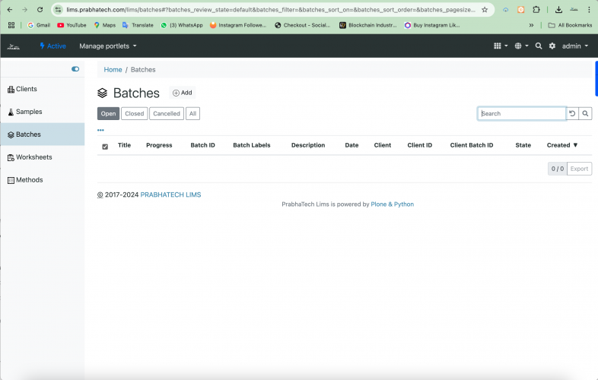
Task: Open the Checkout - Social bookmark
Action: pyautogui.click(x=303, y=25)
